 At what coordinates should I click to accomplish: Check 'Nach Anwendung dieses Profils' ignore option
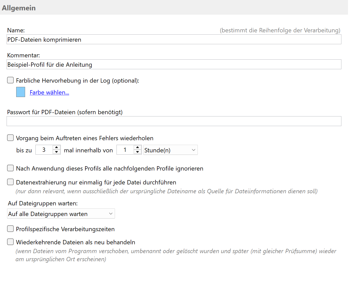[x=10, y=168]
